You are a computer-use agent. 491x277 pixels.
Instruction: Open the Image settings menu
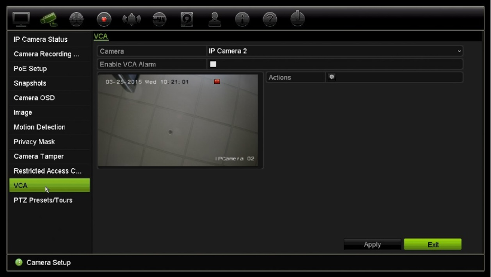click(x=50, y=112)
